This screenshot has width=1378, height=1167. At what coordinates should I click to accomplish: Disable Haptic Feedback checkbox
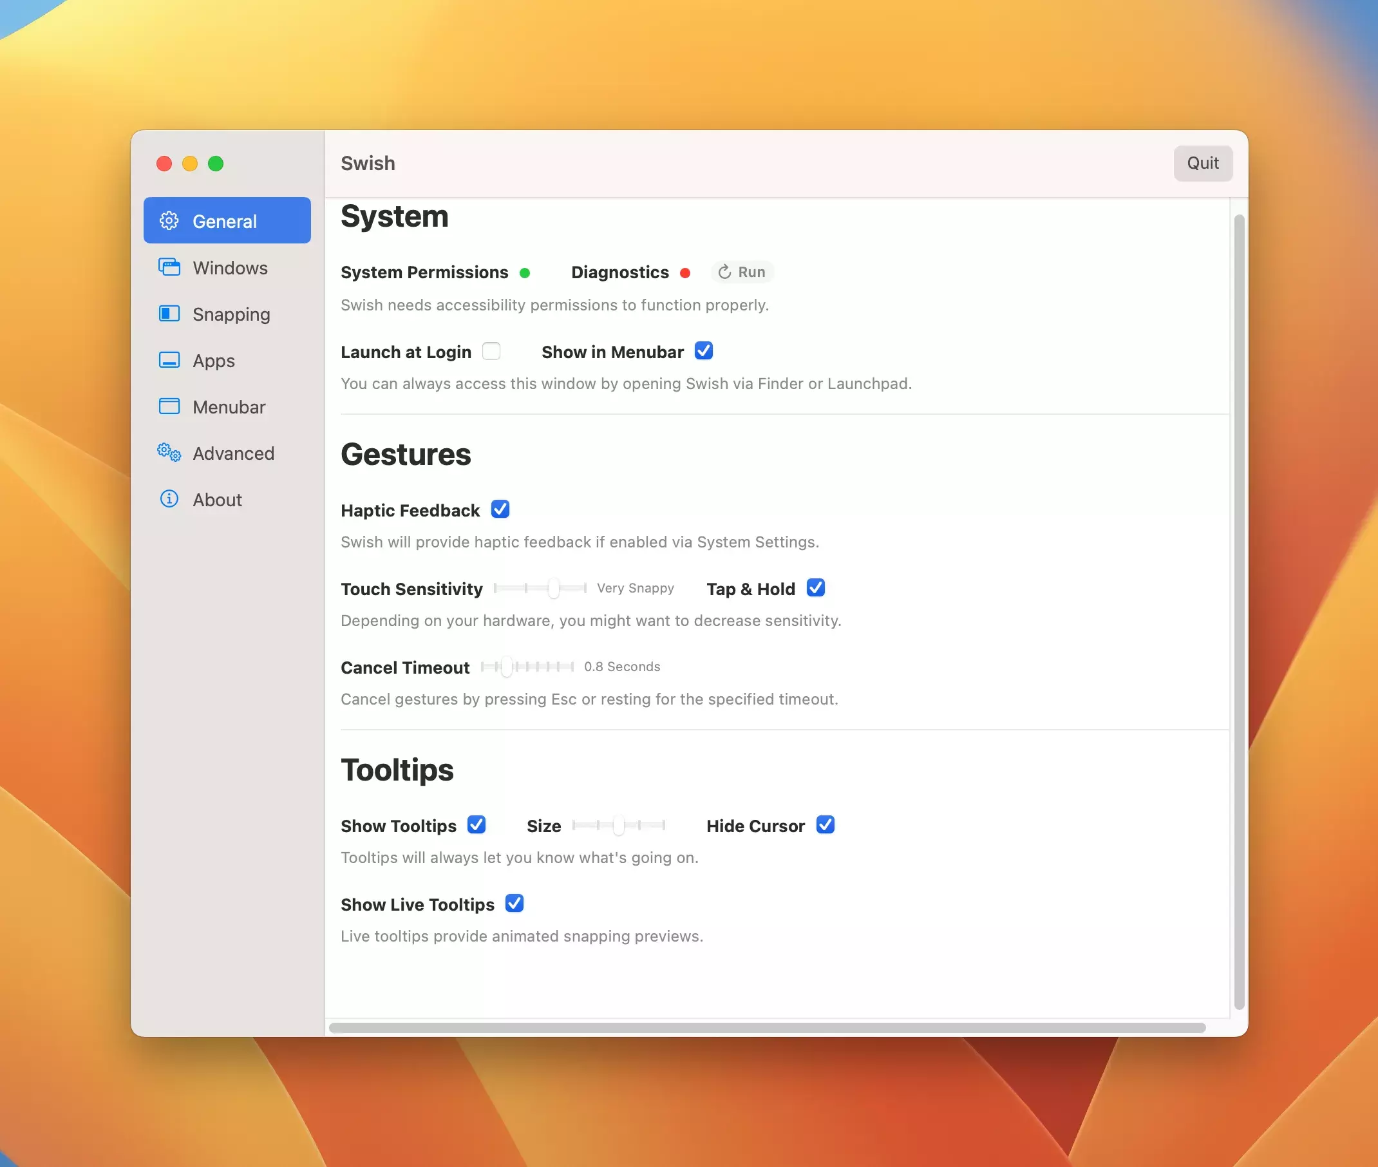point(500,509)
